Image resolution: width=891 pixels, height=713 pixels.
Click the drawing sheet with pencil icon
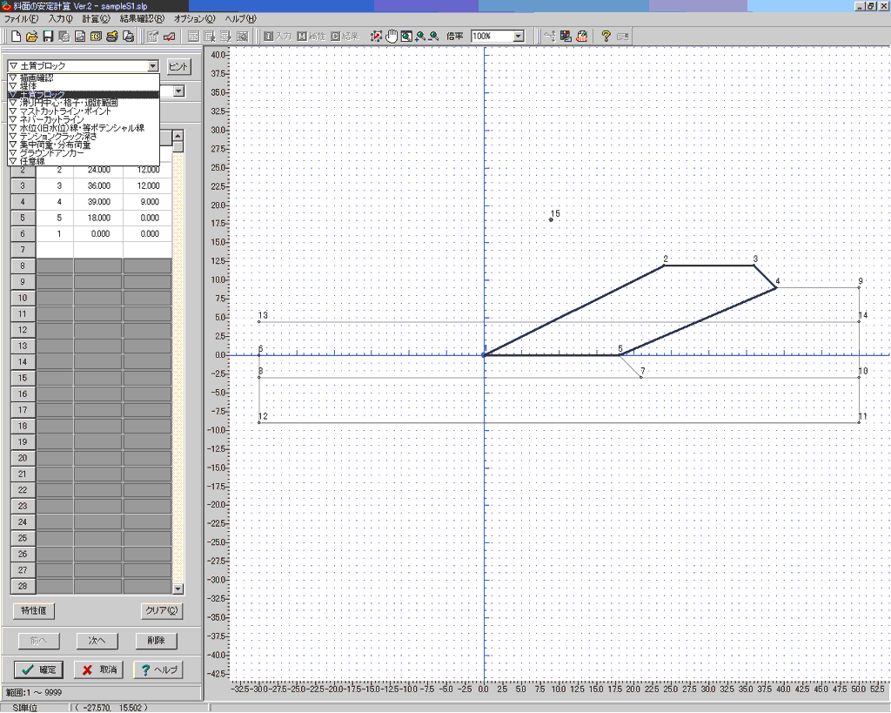tap(581, 37)
